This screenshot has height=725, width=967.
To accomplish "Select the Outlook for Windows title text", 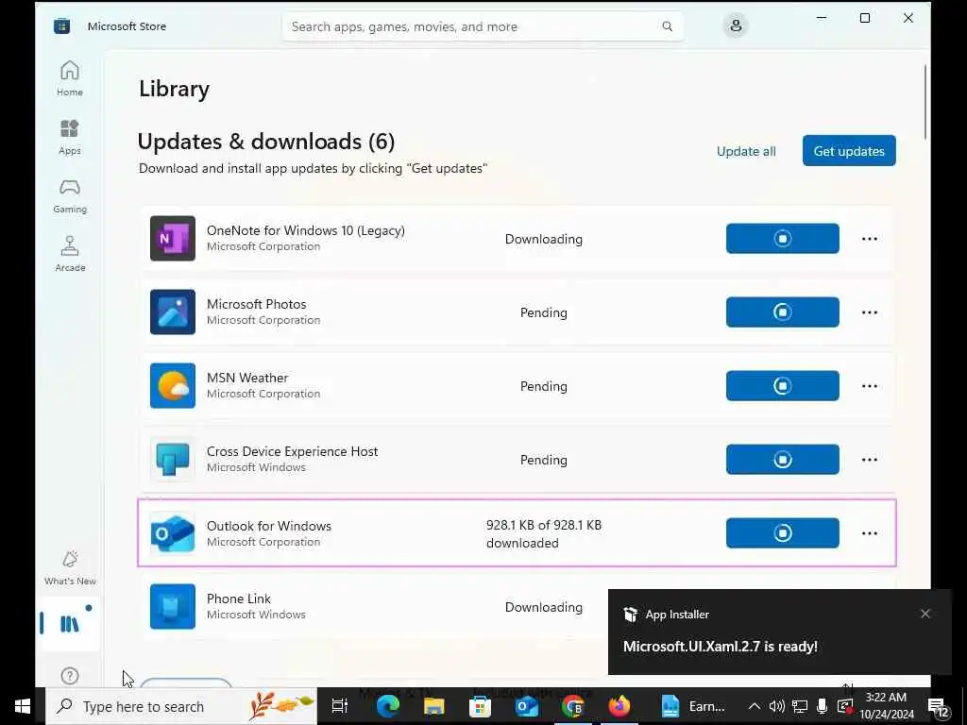I will point(269,526).
